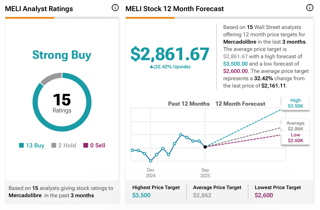The height and width of the screenshot is (210, 320).
Task: Click the $2,861.67 average price target
Action: tap(170, 54)
